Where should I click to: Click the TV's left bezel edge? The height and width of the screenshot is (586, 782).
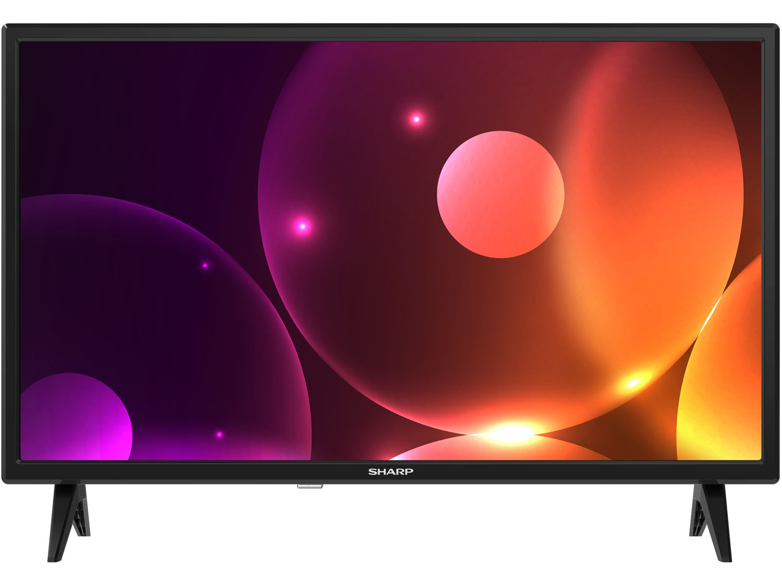[10, 250]
